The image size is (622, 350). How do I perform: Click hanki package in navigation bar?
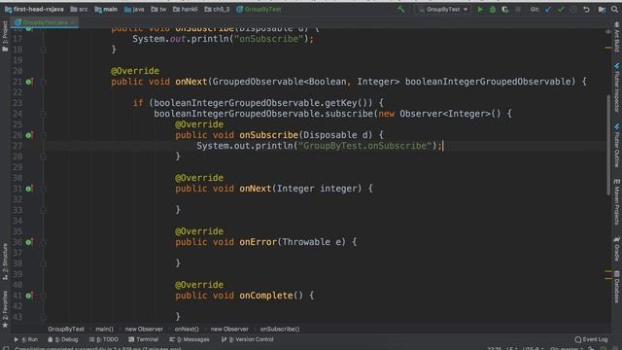[186, 9]
